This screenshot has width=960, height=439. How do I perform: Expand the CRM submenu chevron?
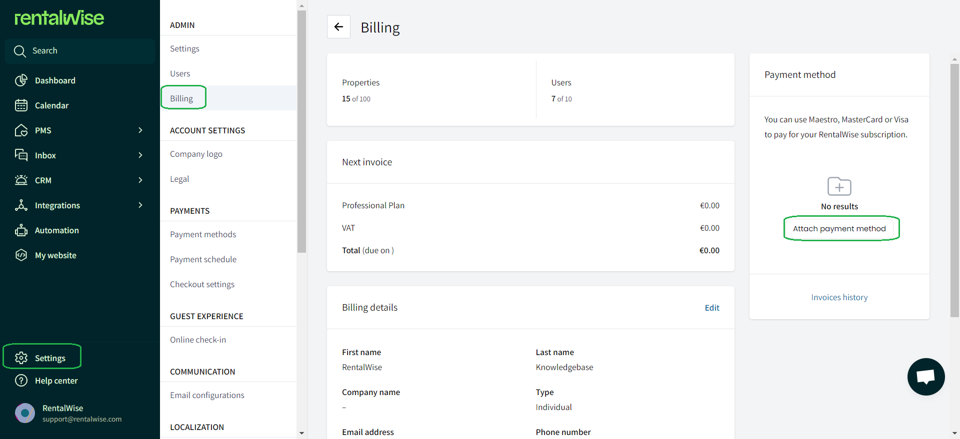tap(140, 180)
